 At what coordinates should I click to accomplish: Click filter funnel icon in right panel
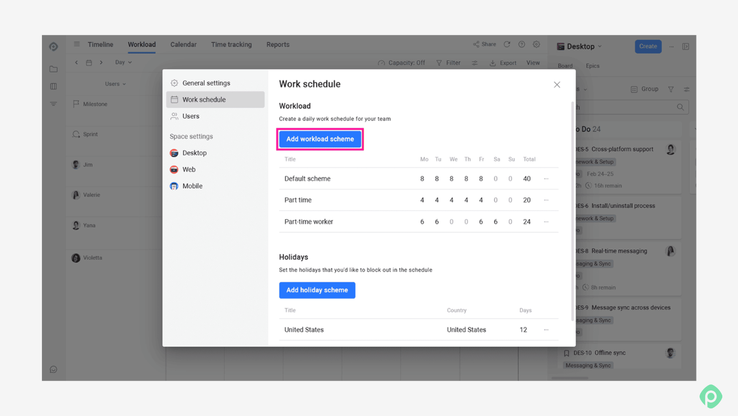pyautogui.click(x=671, y=89)
